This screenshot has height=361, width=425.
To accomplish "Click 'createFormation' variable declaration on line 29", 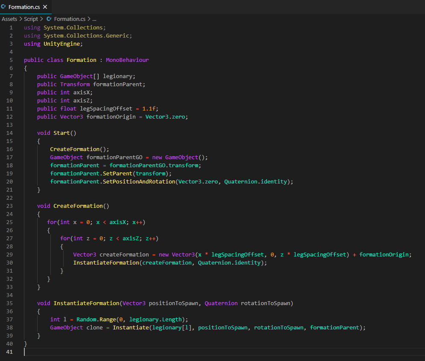I will tap(124, 255).
